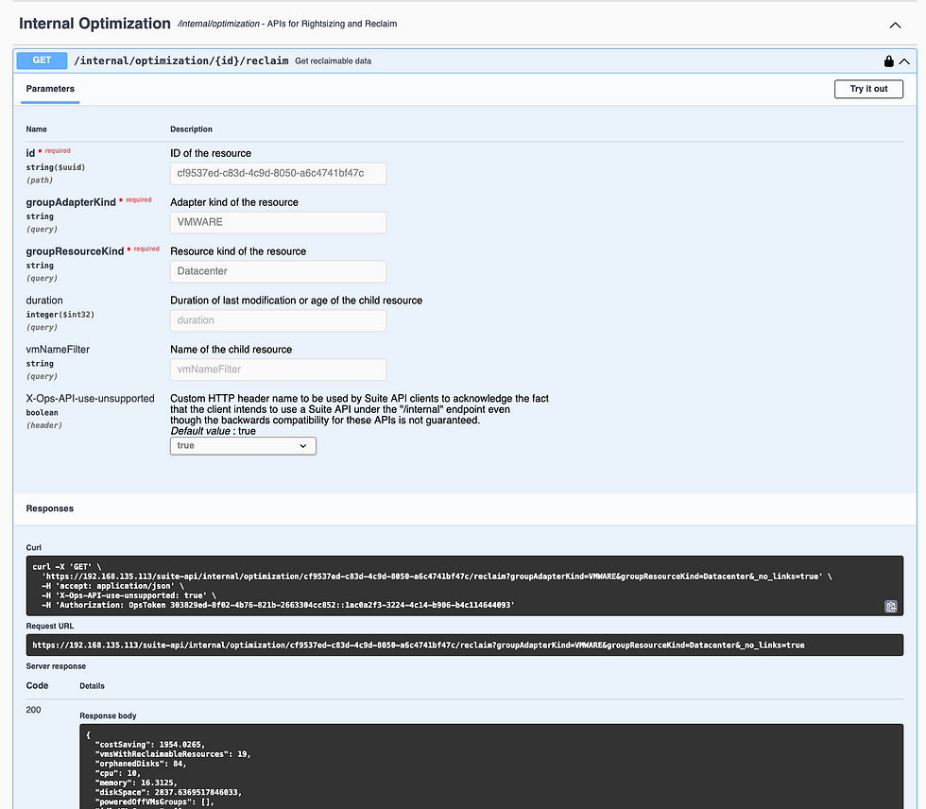Image resolution: width=926 pixels, height=809 pixels.
Task: Click the Request URL code box
Action: (464, 645)
